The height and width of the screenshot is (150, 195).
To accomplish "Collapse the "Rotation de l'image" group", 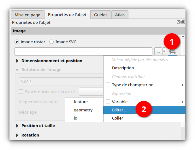I will coord(17,69).
